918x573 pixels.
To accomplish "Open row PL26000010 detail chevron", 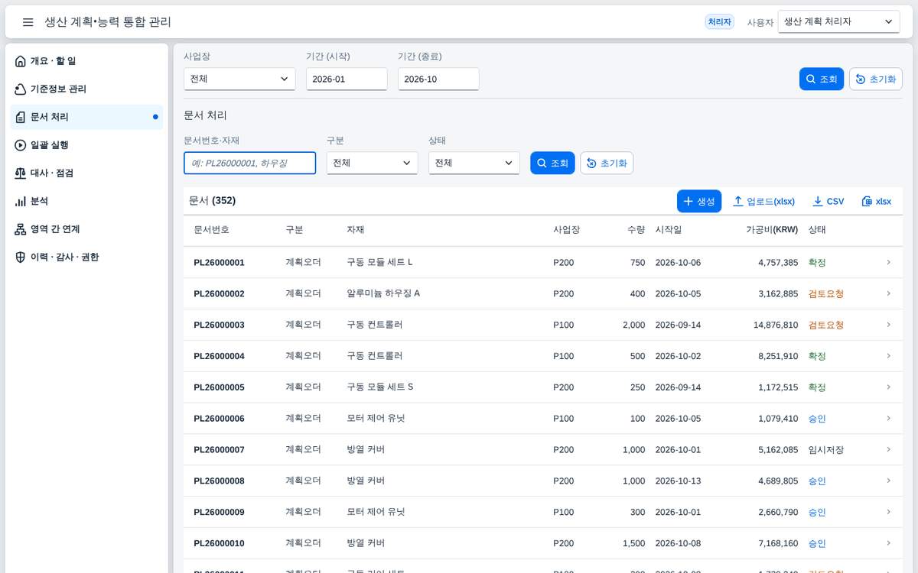I will coord(888,543).
